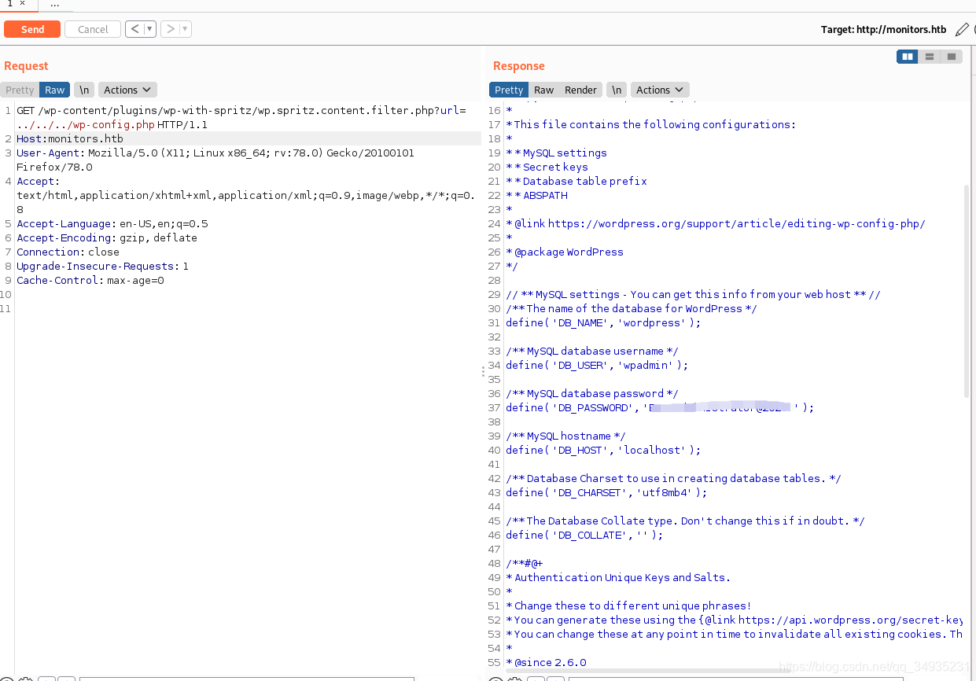The image size is (976, 681).
Task: Click the Accept-Language: en-US header
Action: point(112,224)
